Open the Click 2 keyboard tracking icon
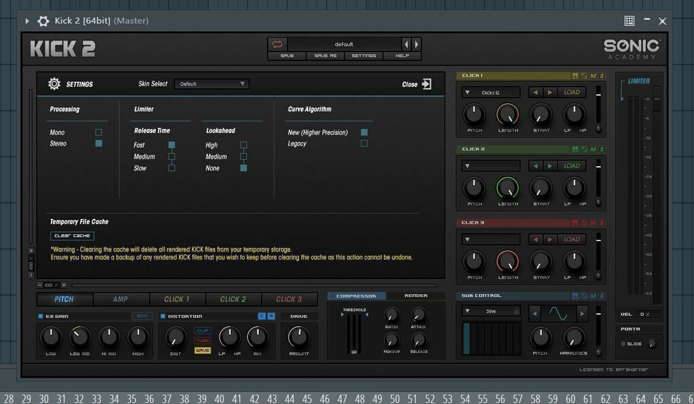 tap(575, 149)
